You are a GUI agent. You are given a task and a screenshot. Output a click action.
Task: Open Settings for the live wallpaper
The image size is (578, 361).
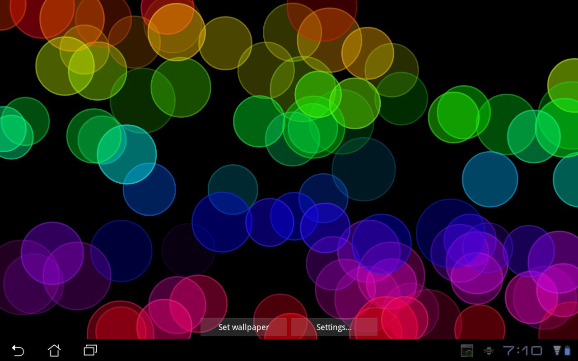[x=334, y=327]
